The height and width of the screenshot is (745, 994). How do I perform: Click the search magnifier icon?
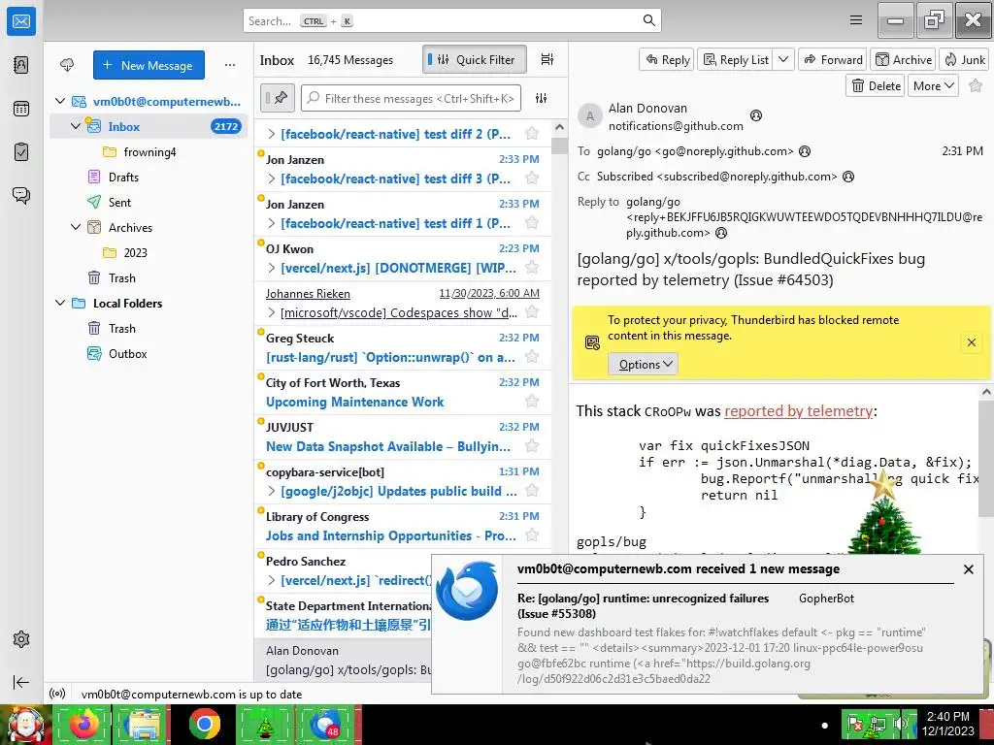tap(648, 20)
